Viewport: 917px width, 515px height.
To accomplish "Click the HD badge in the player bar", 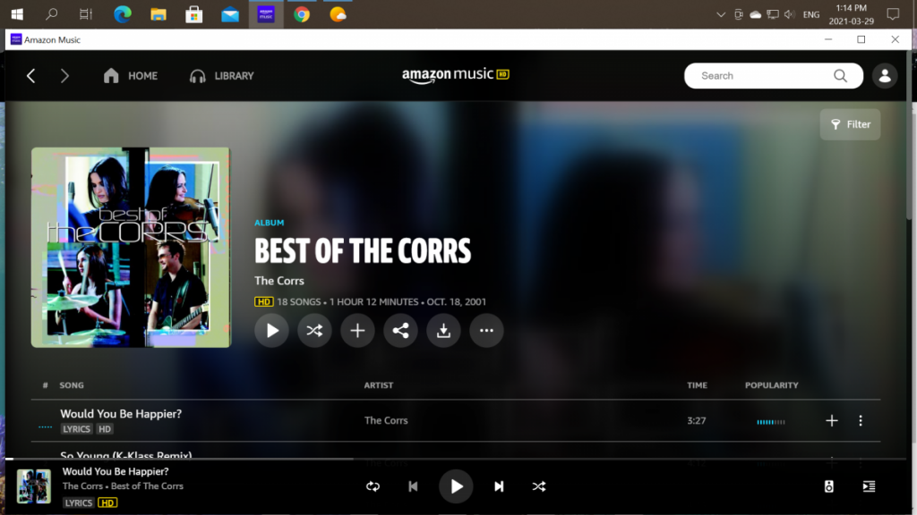I will [x=107, y=502].
